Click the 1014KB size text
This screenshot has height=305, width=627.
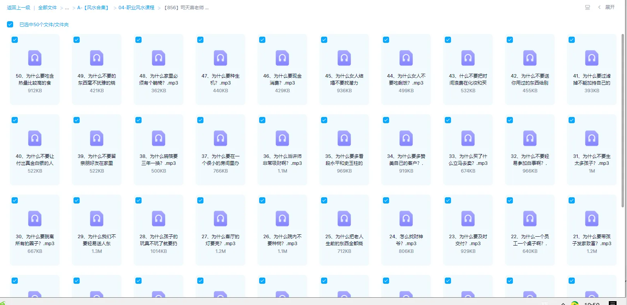159,251
